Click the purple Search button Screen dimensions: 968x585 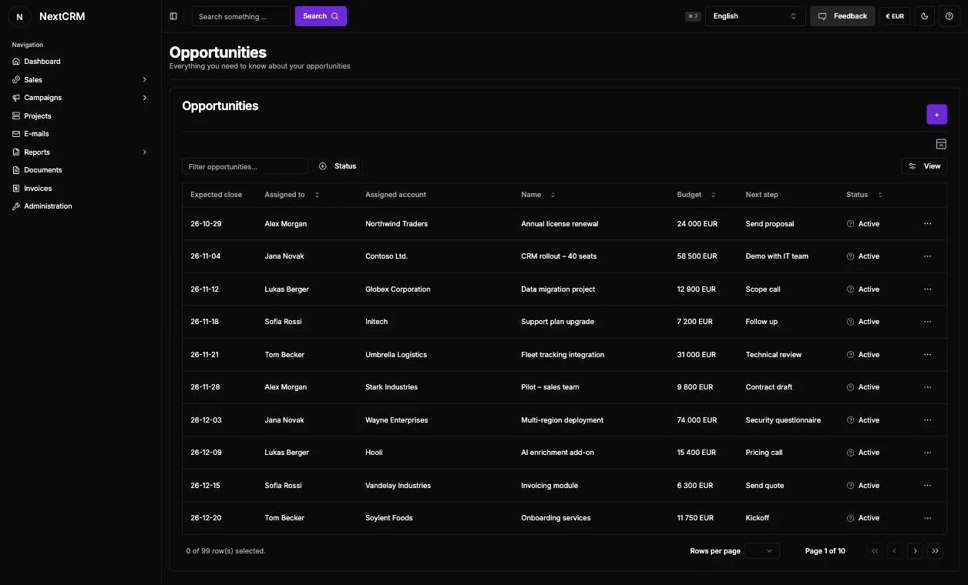321,16
